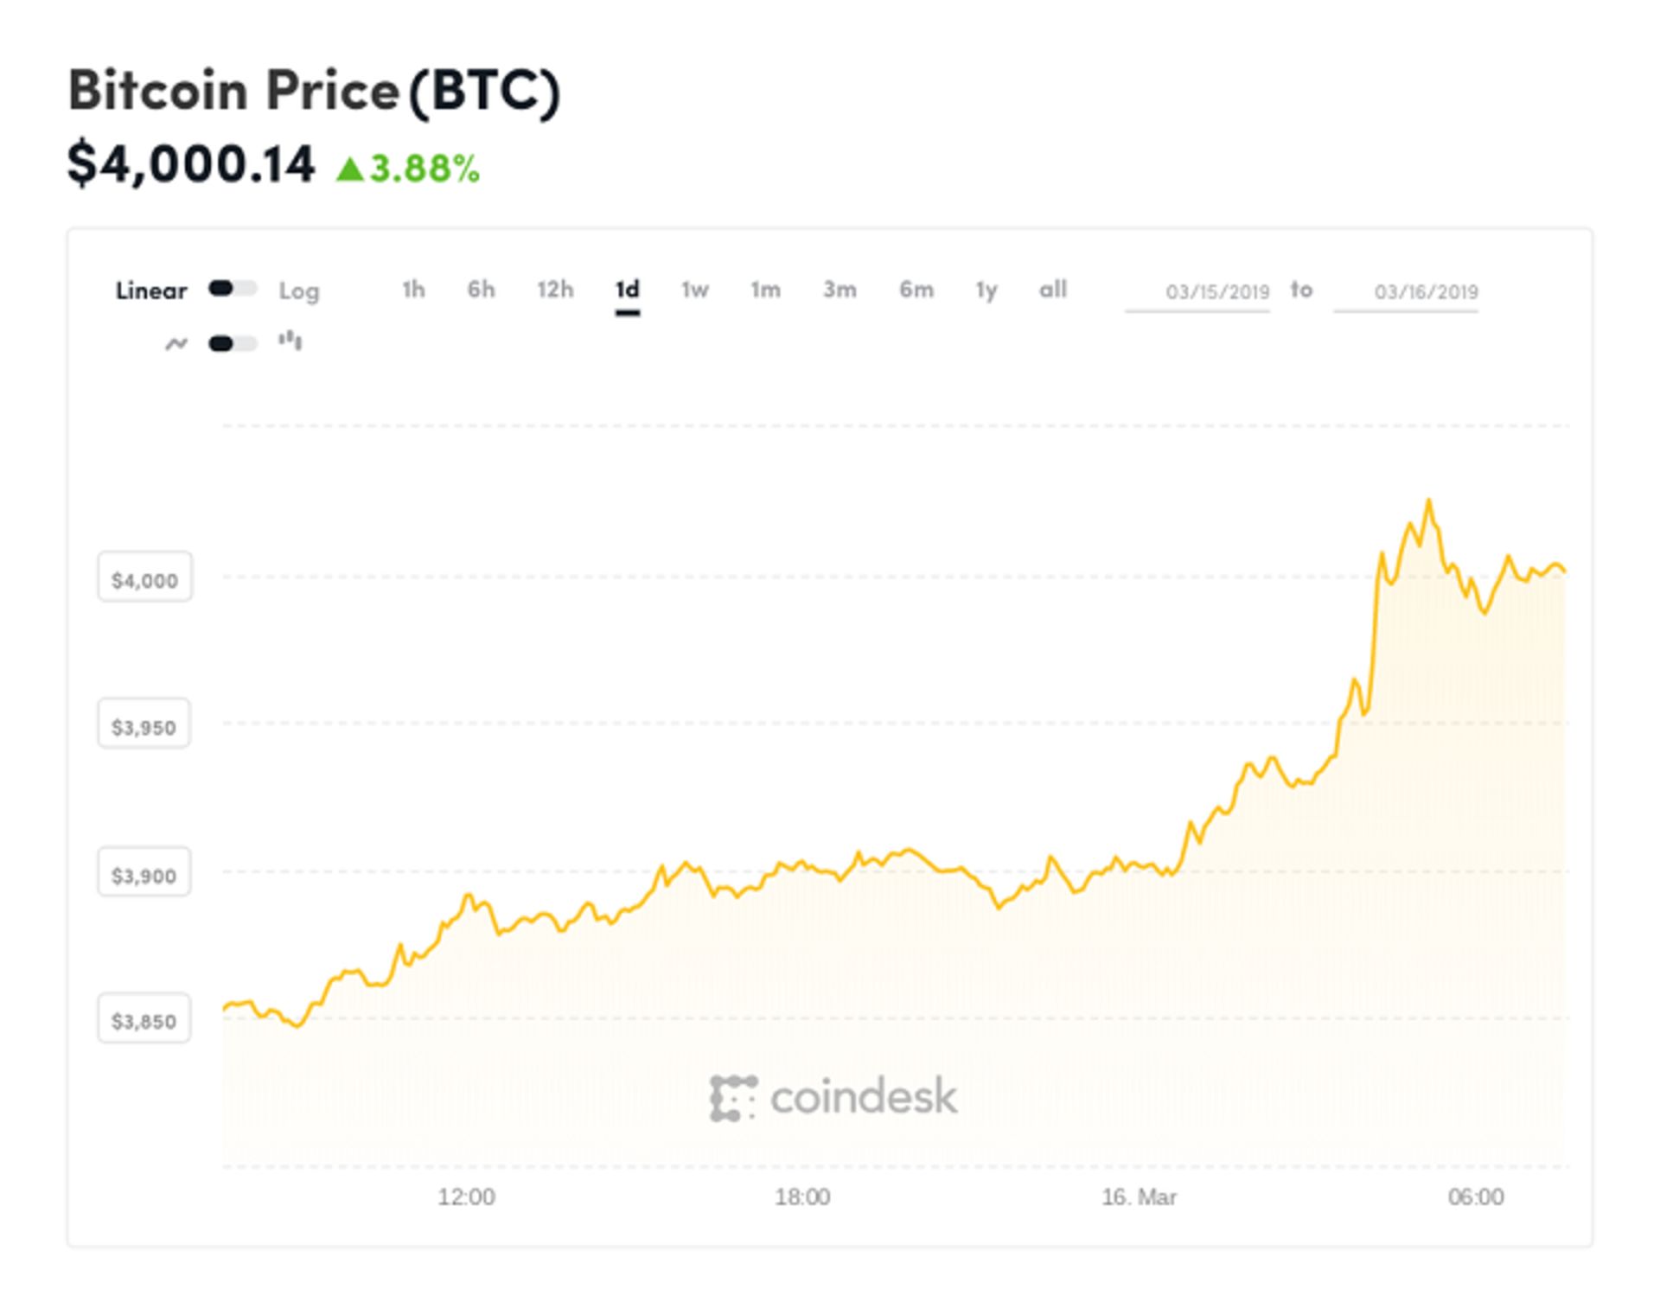
Task: Switch the scale by clicking Log
Action: pos(300,291)
